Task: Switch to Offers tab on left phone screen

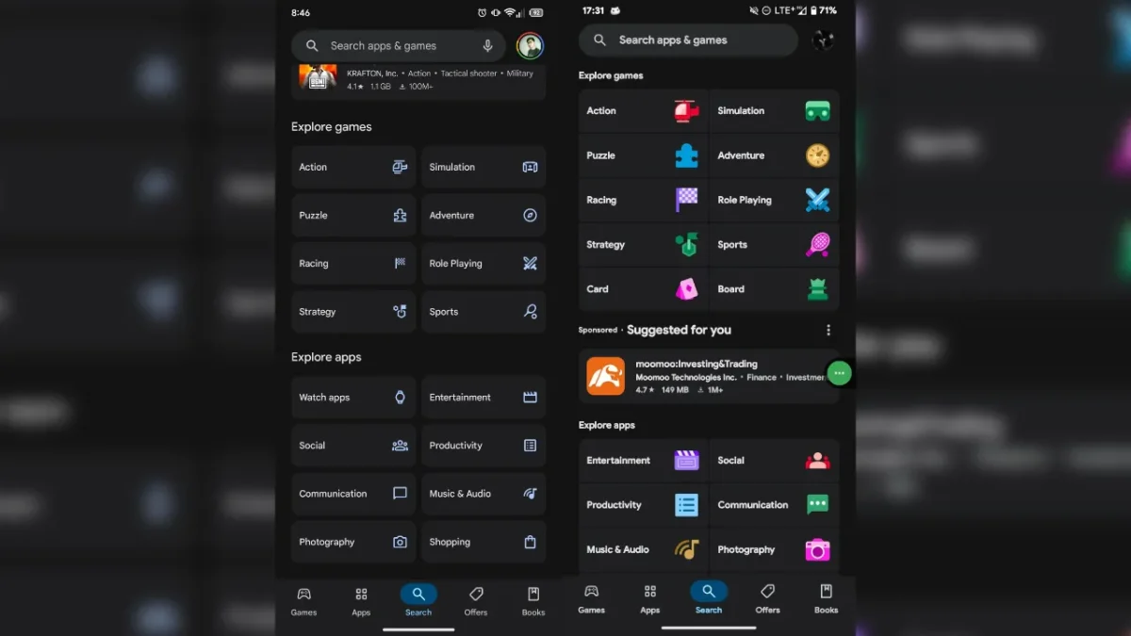Action: coord(476,600)
